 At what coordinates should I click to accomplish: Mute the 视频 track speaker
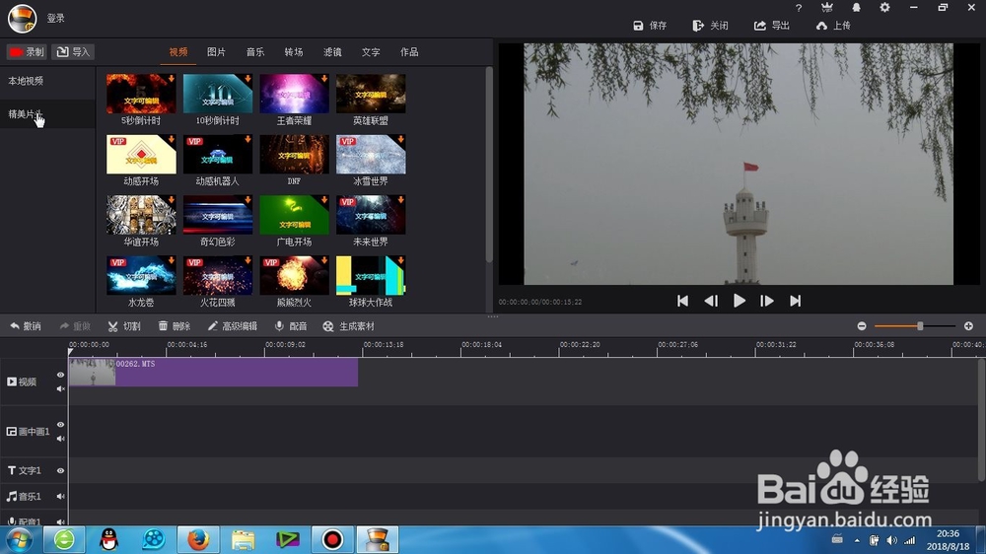click(x=60, y=389)
